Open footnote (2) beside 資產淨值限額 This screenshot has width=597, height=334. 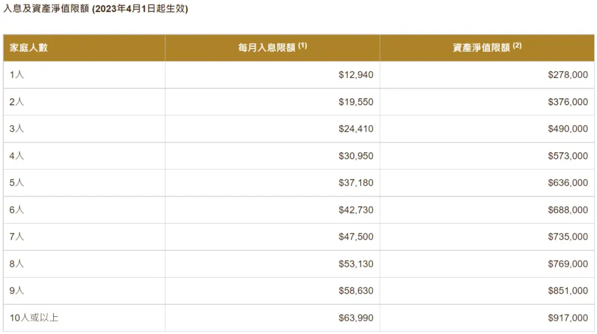(517, 46)
